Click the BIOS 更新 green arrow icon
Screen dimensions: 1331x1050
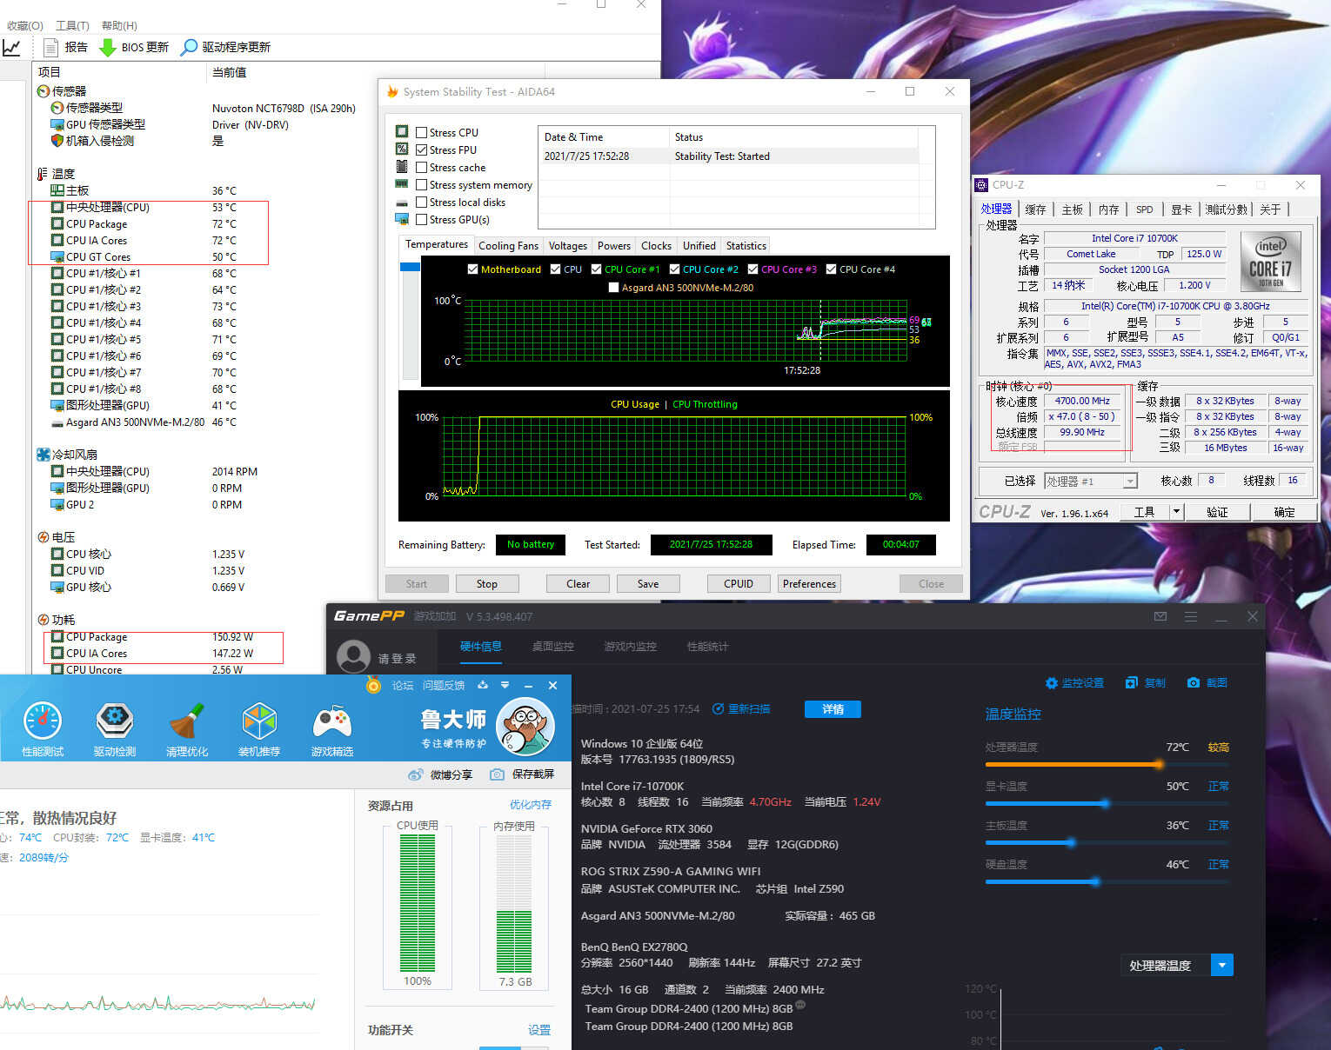[x=107, y=47]
